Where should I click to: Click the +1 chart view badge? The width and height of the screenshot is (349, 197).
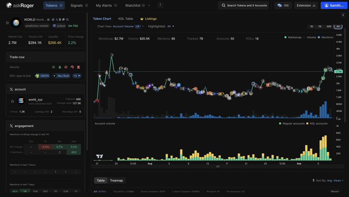click(x=138, y=26)
